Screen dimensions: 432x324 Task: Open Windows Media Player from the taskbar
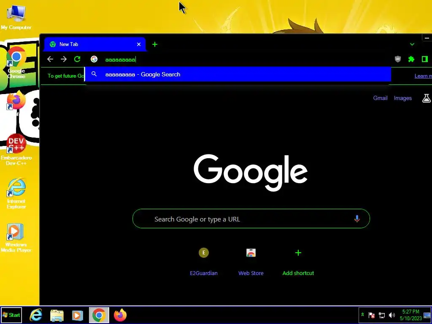78,315
